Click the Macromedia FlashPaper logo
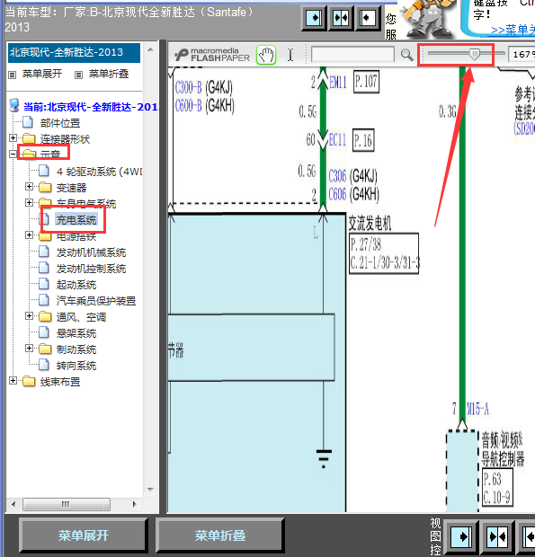 (x=212, y=55)
